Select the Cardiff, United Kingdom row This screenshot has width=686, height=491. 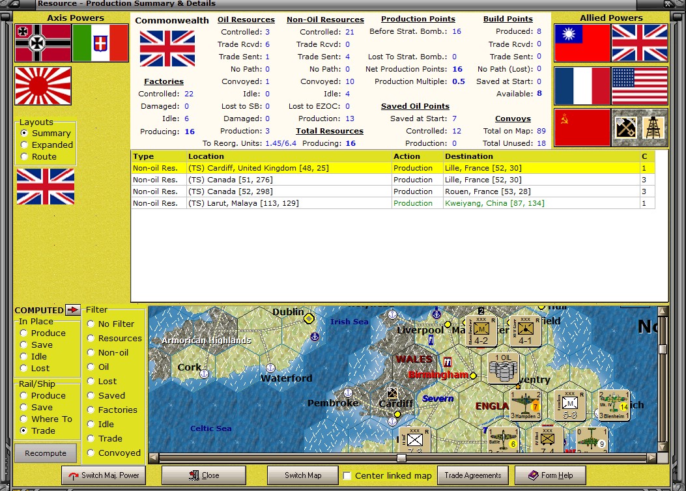(393, 168)
